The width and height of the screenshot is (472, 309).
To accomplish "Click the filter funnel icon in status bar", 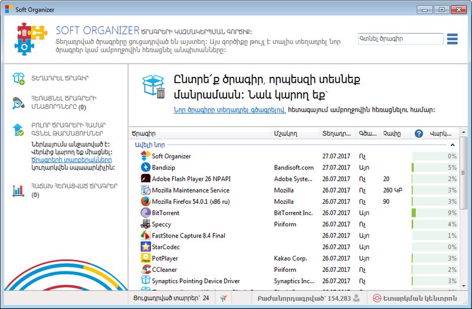I will [x=224, y=298].
